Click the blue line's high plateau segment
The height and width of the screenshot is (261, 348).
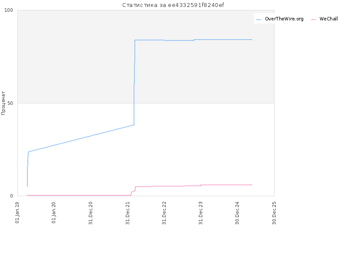(193, 40)
